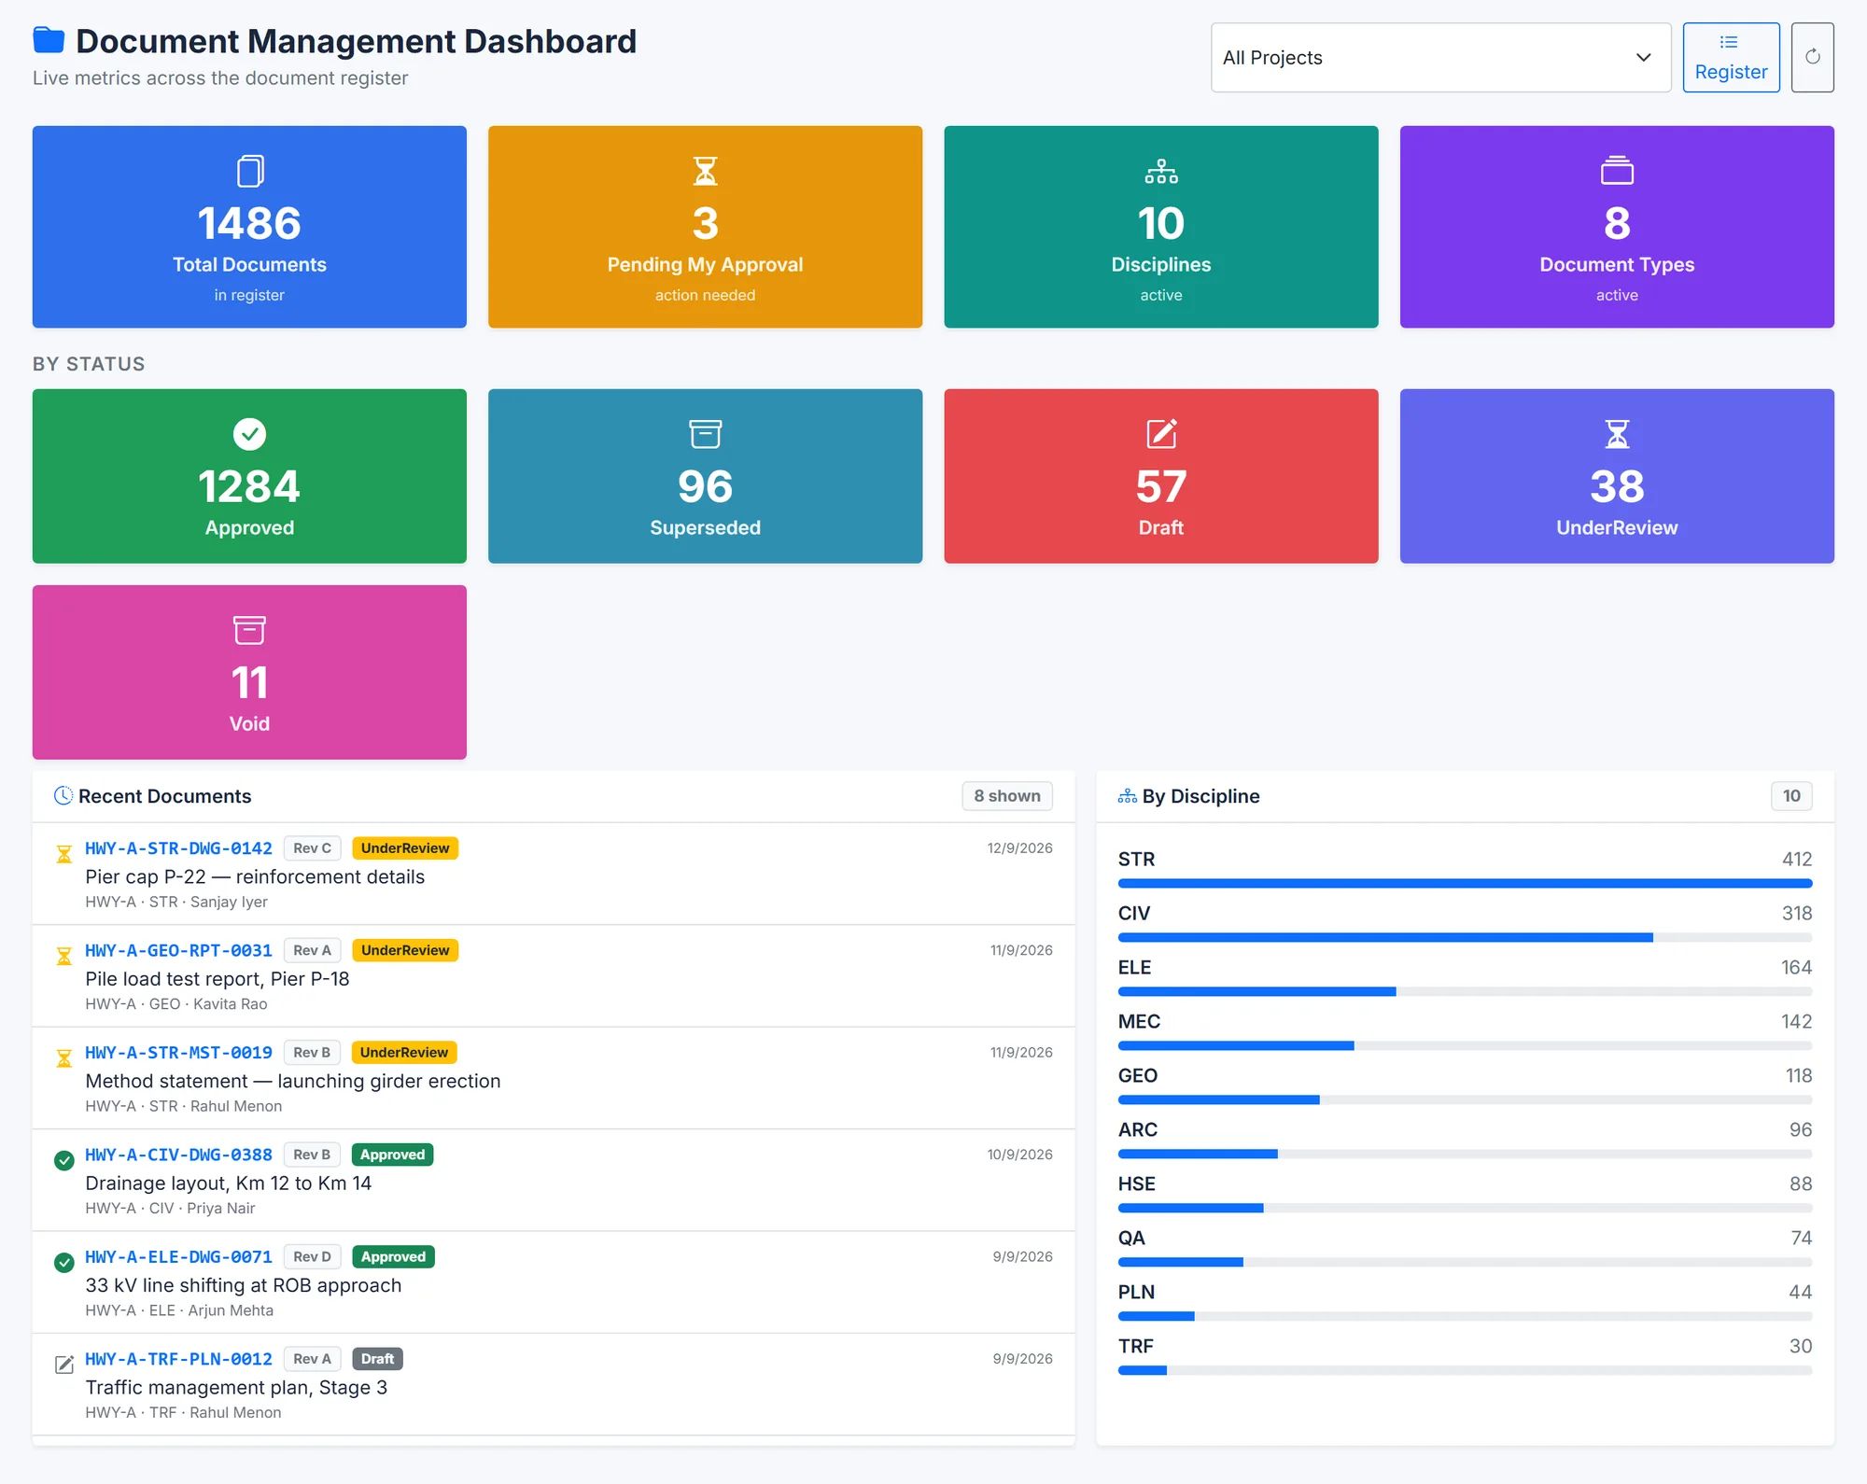Click the hourglass icon for HWY-A-STR-DWG-0142
Screen dimensions: 1867x1484
click(64, 854)
